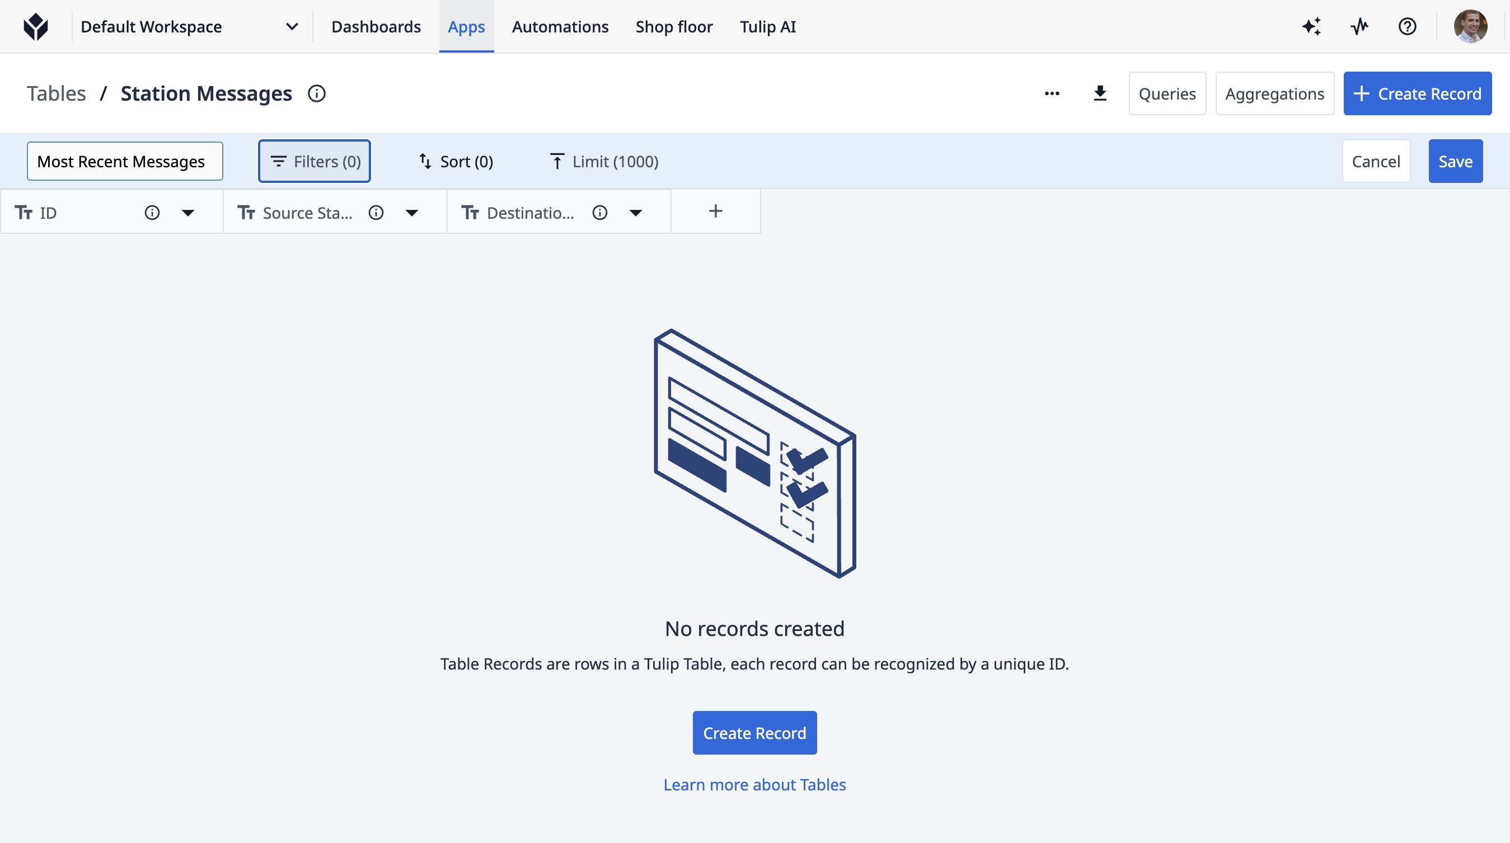The height and width of the screenshot is (843, 1510).
Task: Go to the Automations tab
Action: coord(560,27)
